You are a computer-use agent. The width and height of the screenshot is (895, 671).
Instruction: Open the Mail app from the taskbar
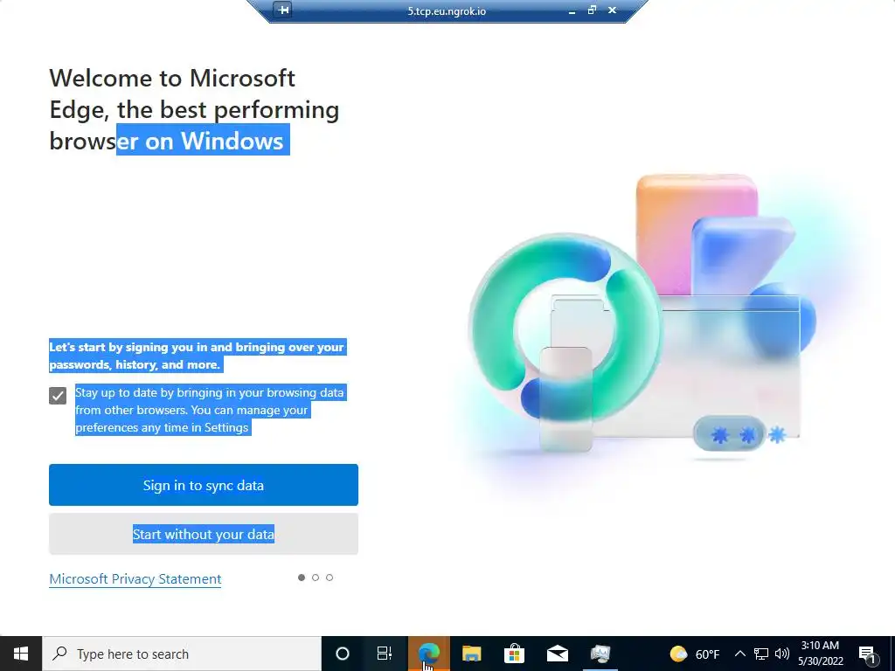pyautogui.click(x=557, y=654)
